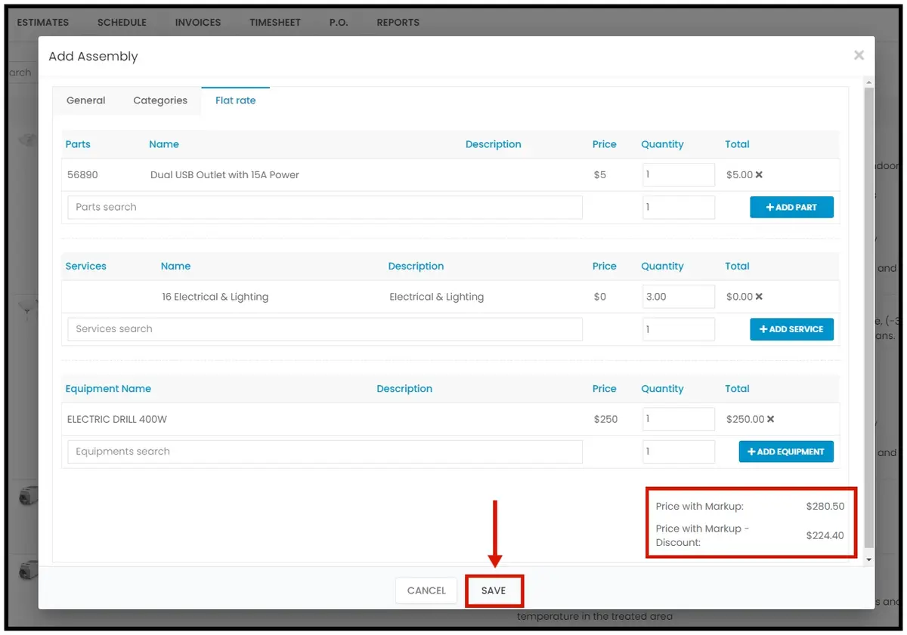
Task: Cancel adding the assembly
Action: point(426,590)
